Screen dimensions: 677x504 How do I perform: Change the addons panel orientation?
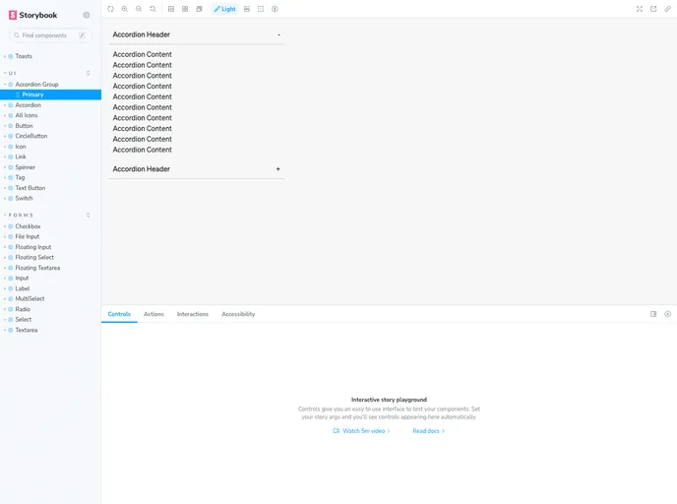pyautogui.click(x=653, y=314)
